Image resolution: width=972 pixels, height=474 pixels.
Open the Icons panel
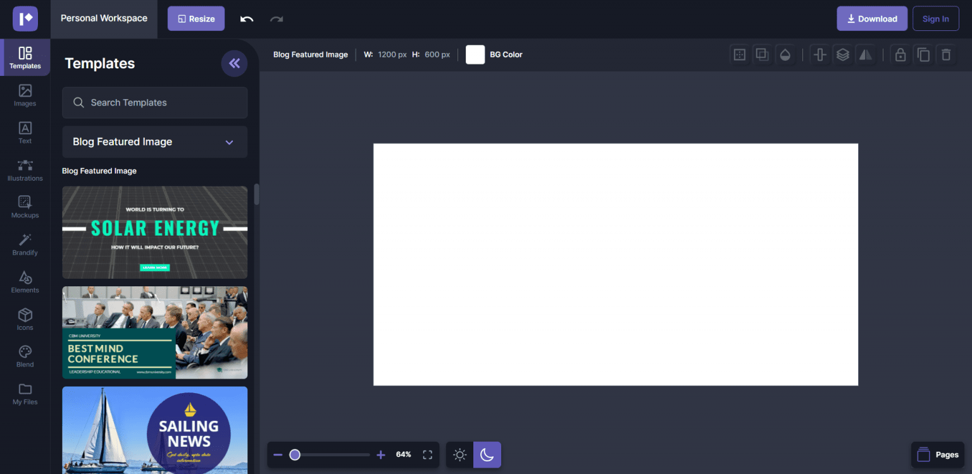[25, 319]
